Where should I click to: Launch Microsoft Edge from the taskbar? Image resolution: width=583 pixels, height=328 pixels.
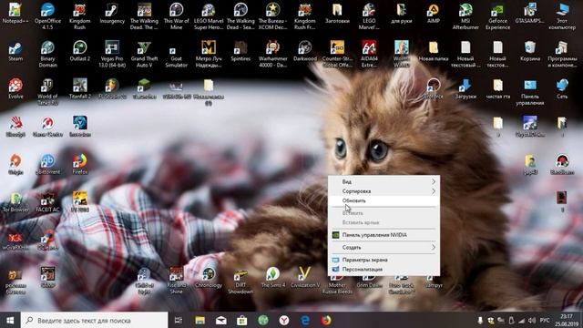(305, 320)
